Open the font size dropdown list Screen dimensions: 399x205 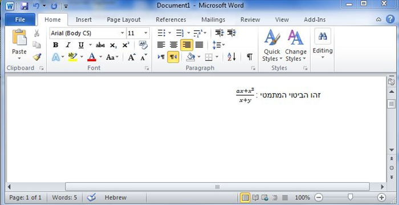coord(146,33)
